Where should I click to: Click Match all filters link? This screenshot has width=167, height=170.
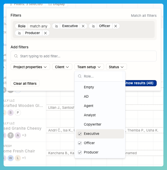(144, 16)
